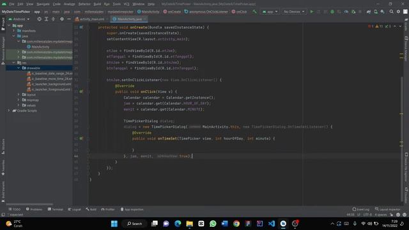Click the onTimeSet override gutter icon
The image size is (409, 230).
[x=81, y=139]
